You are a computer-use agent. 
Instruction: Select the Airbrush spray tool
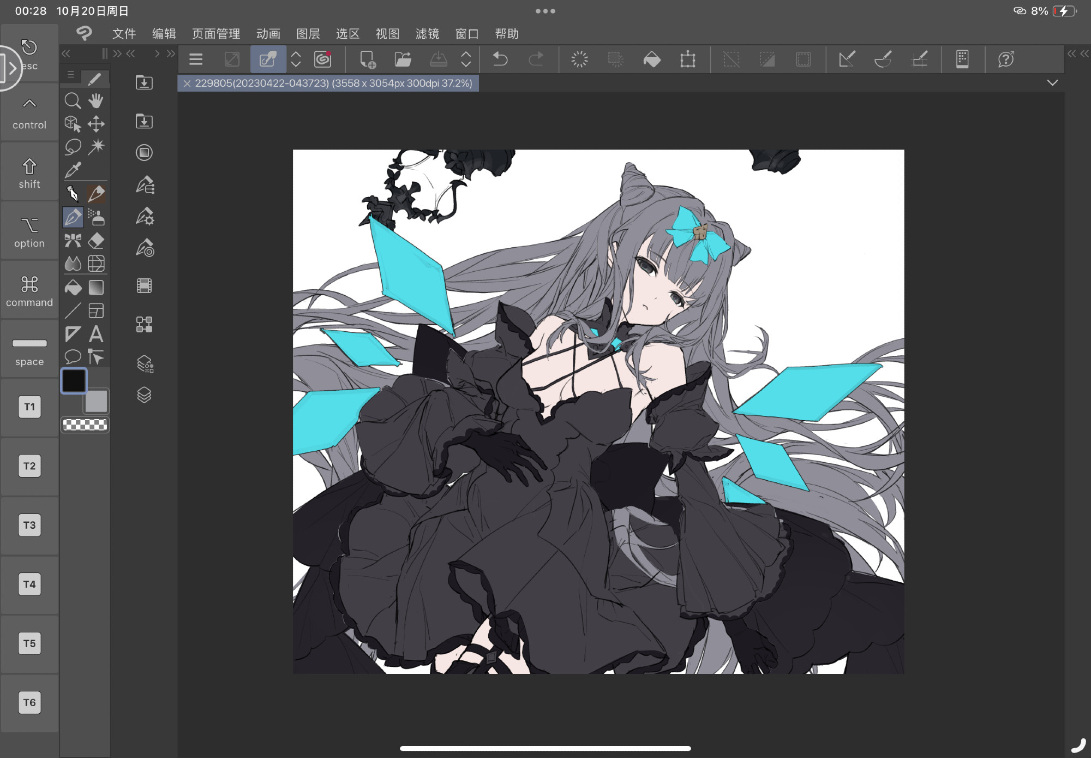(96, 217)
